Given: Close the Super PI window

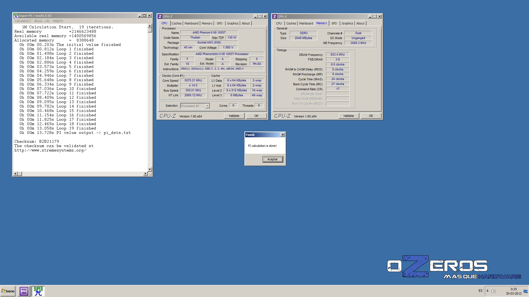Looking at the screenshot, I should tap(149, 16).
